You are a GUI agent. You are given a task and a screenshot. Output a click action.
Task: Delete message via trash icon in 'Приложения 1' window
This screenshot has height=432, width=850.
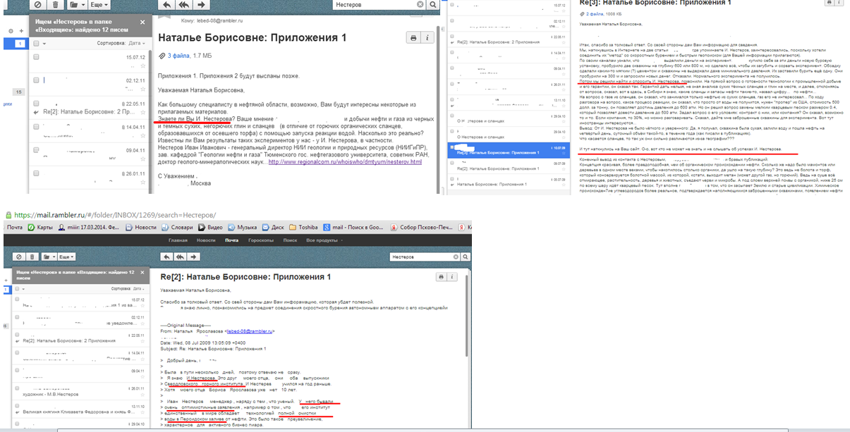tap(55, 4)
